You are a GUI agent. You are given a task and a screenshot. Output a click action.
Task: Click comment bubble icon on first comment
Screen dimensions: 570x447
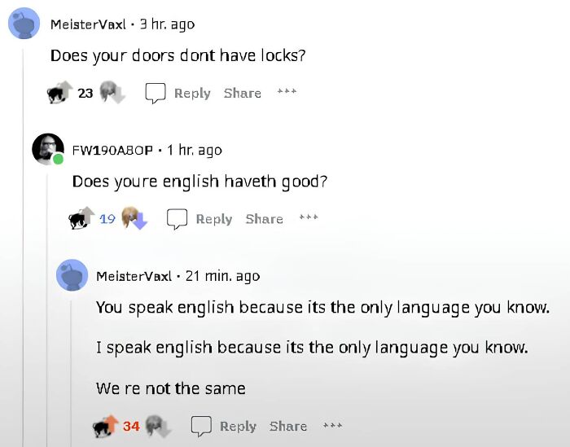[156, 93]
